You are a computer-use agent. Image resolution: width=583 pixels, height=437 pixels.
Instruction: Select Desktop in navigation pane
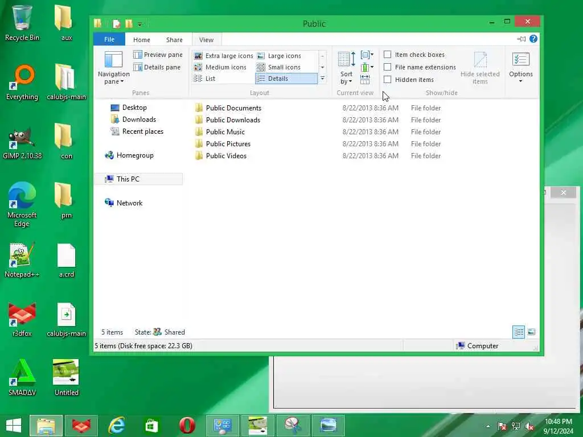129,108
